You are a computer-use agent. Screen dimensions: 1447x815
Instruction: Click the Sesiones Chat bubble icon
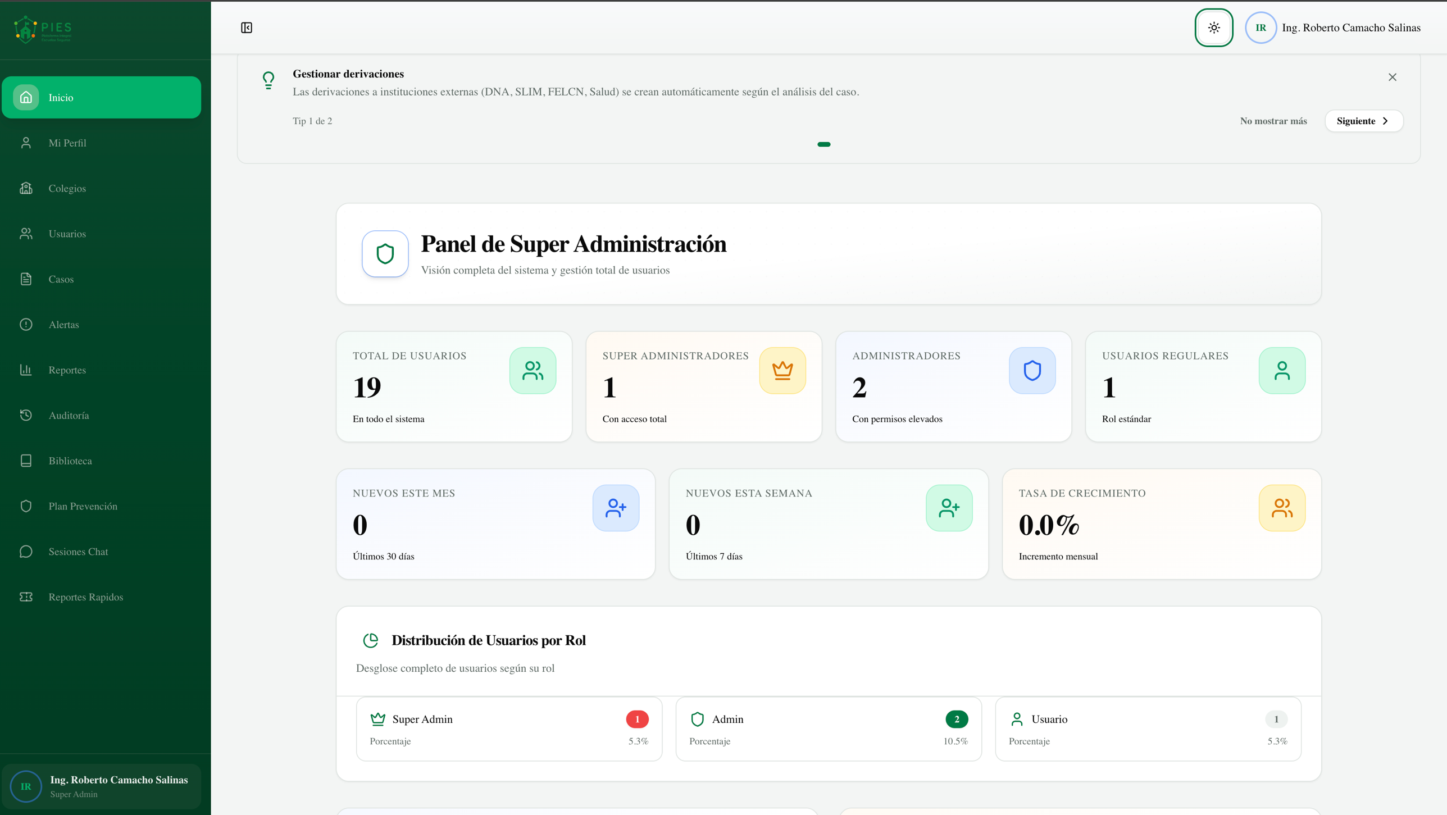[x=26, y=552]
